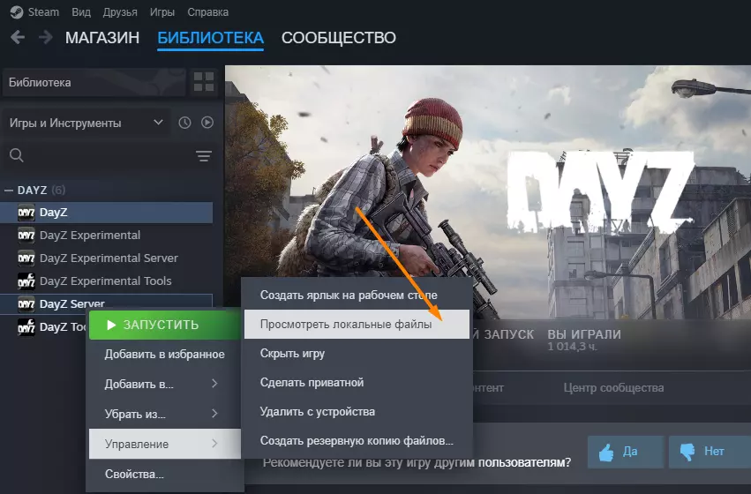Sort by recent activity clock icon
The height and width of the screenshot is (494, 751).
click(x=184, y=123)
